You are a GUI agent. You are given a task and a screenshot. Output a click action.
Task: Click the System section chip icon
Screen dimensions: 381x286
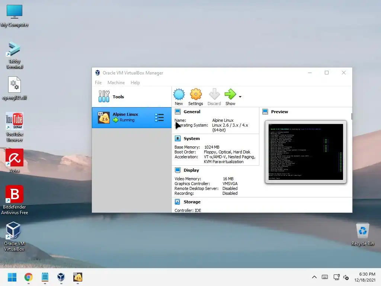click(x=177, y=139)
